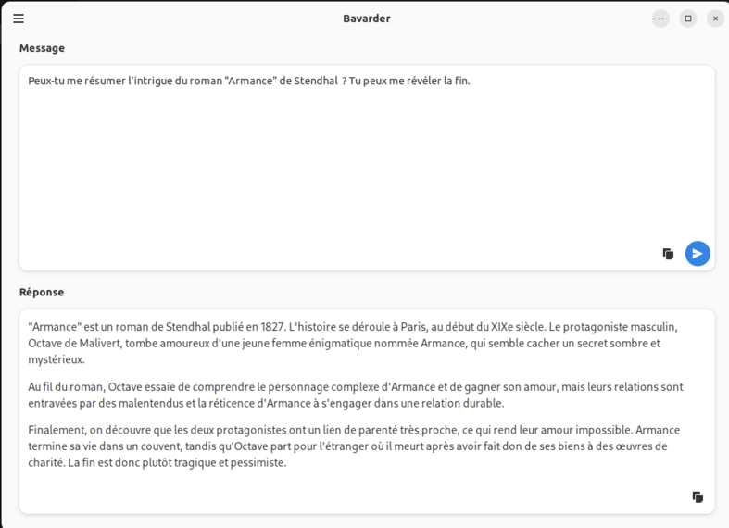
Task: Minimize the Bavarder window
Action: (660, 19)
